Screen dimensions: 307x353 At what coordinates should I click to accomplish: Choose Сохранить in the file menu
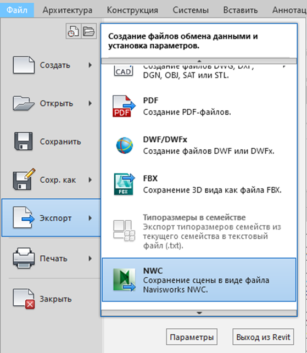[51, 142]
